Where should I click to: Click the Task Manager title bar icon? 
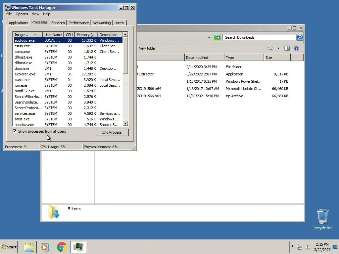pos(8,8)
